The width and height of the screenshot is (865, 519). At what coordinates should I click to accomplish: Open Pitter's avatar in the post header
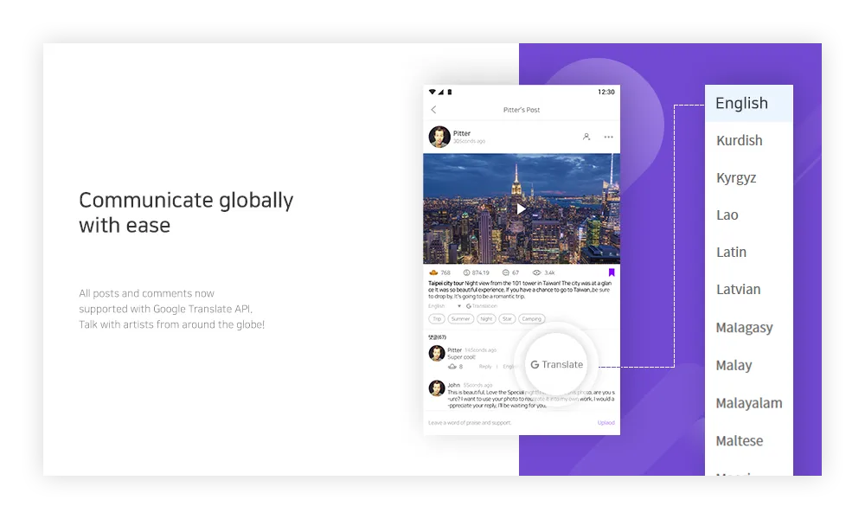439,137
